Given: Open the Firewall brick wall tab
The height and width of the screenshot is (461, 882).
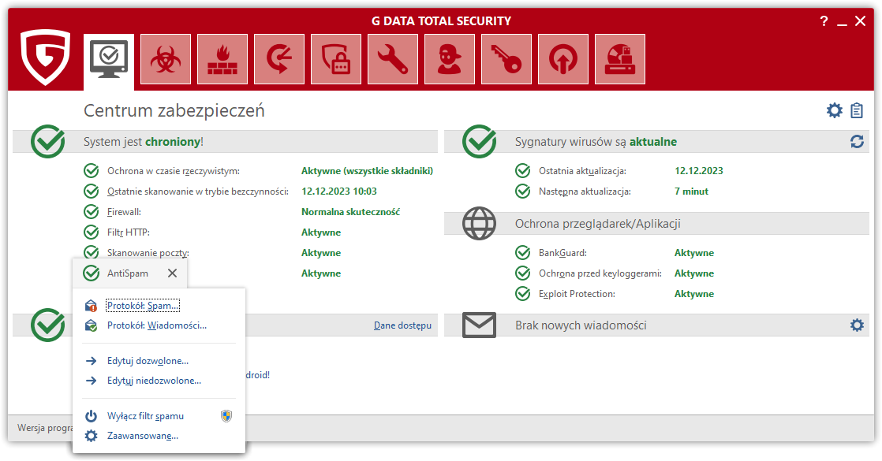Looking at the screenshot, I should [222, 59].
